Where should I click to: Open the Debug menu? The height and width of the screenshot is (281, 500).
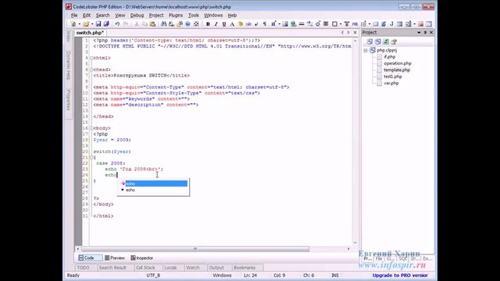[x=137, y=16]
